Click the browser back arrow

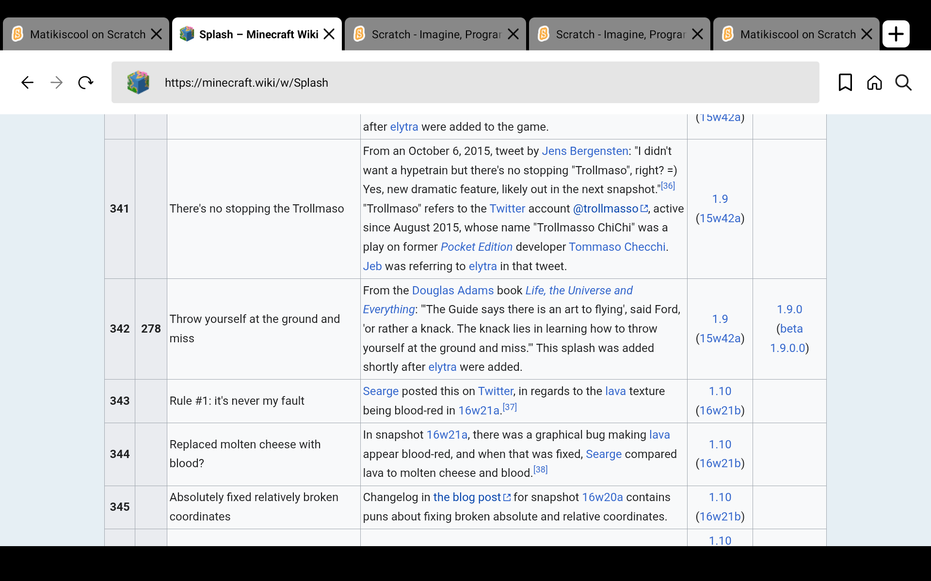(x=28, y=83)
